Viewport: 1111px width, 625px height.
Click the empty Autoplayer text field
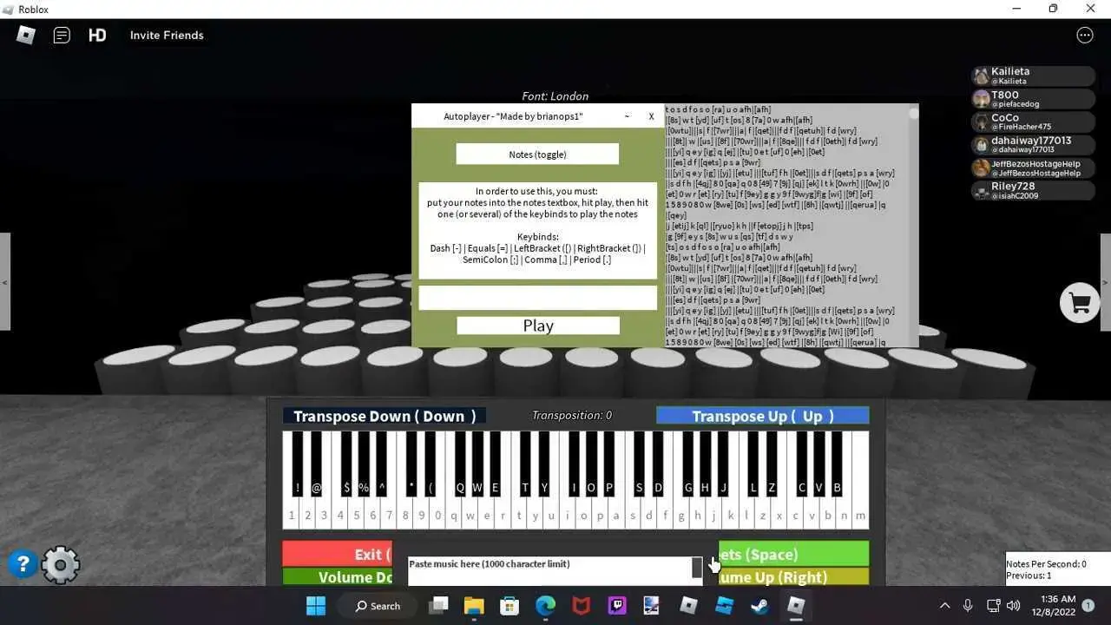click(537, 298)
